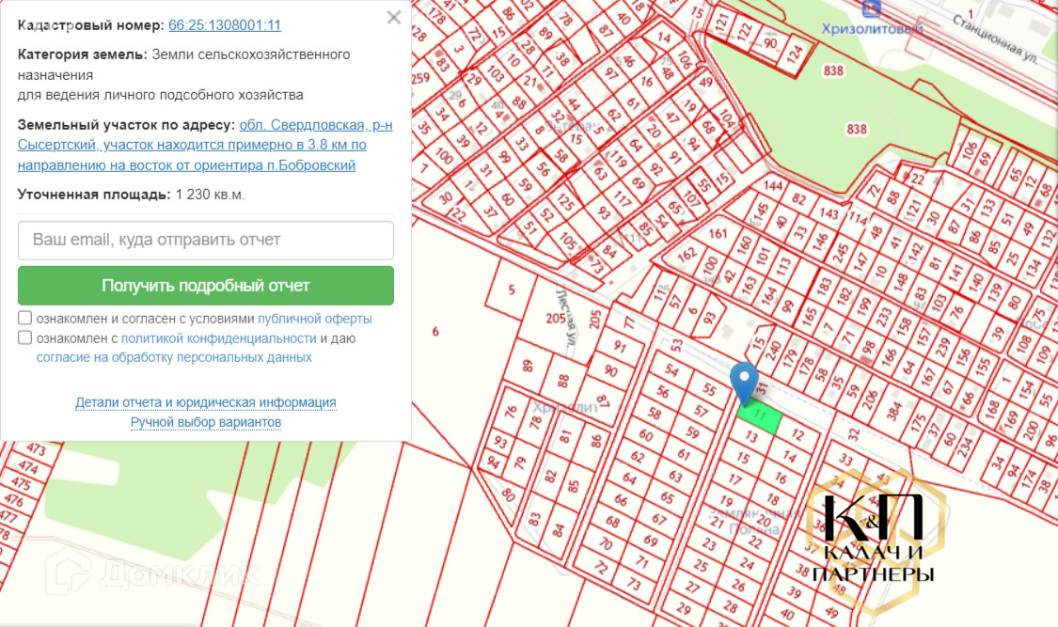Open personal data processing consent link

coord(174,357)
